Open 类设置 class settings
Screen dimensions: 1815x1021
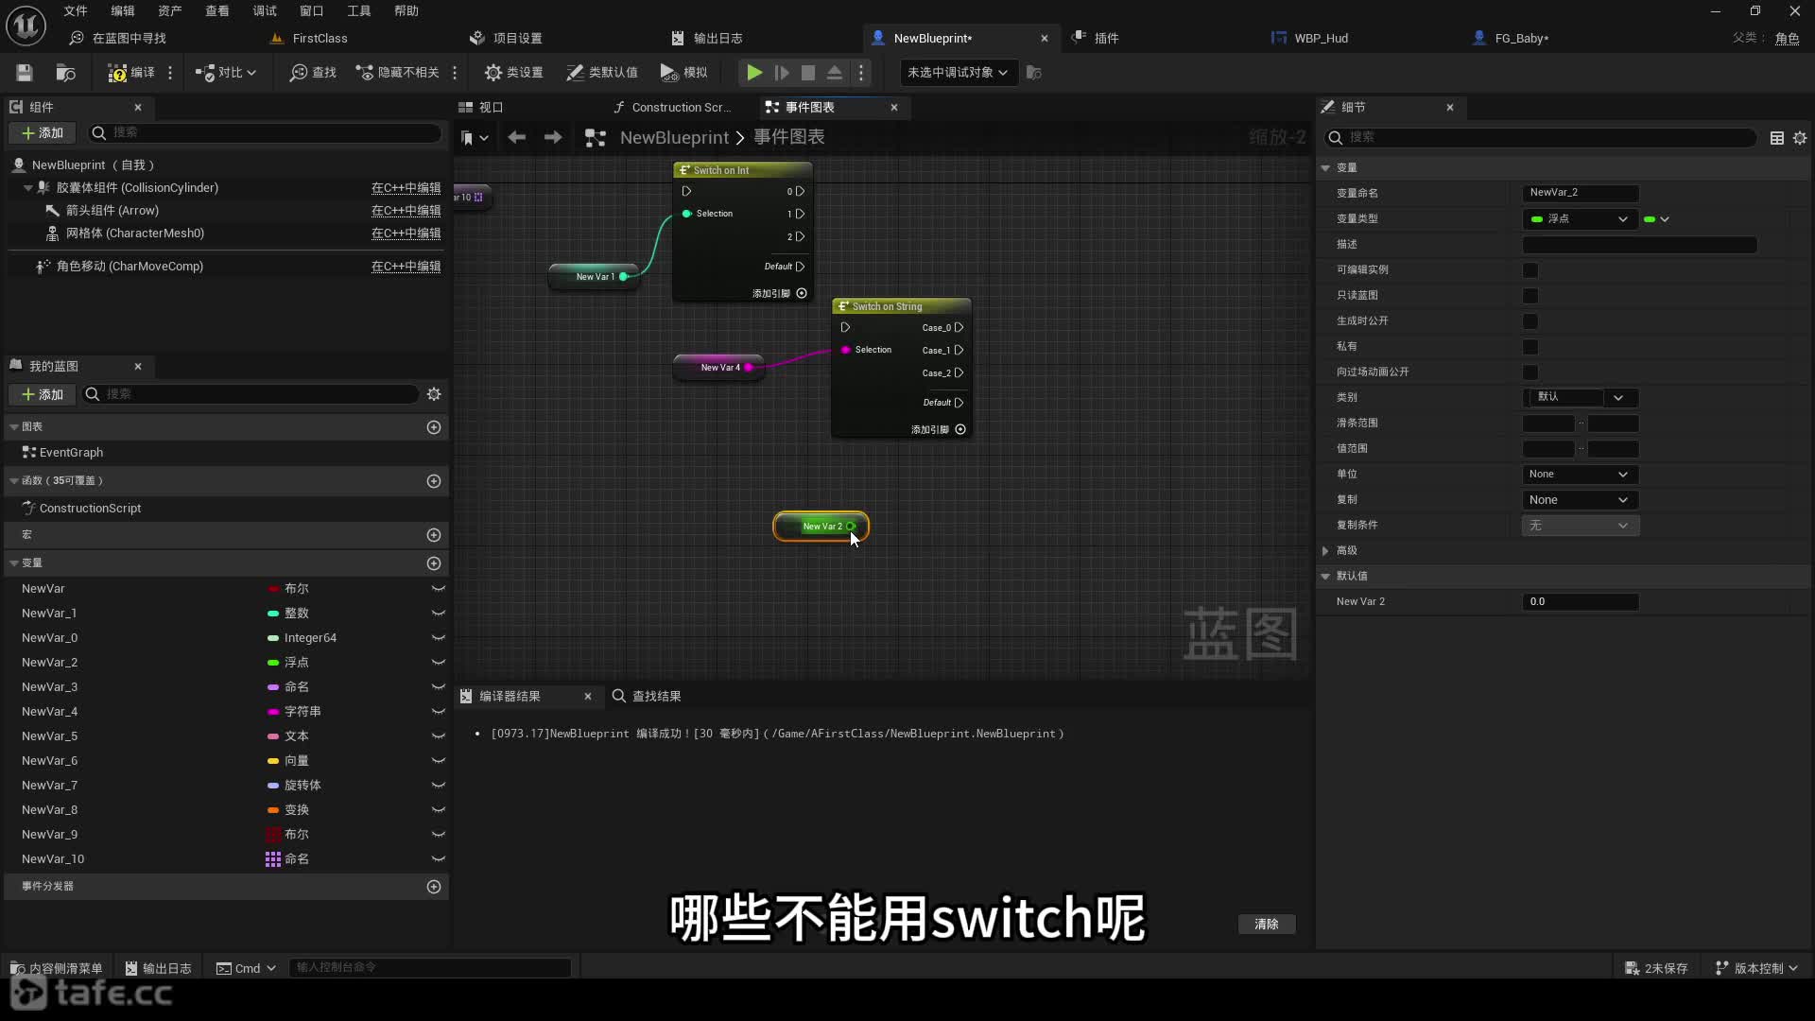point(513,73)
